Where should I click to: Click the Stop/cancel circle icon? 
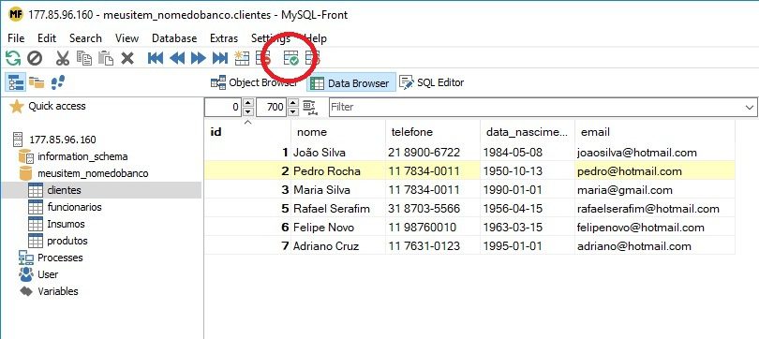coord(35,58)
